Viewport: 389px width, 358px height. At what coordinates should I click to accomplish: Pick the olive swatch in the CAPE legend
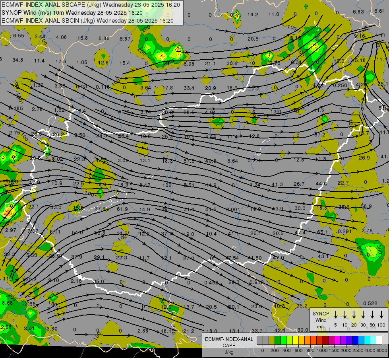tap(272, 340)
